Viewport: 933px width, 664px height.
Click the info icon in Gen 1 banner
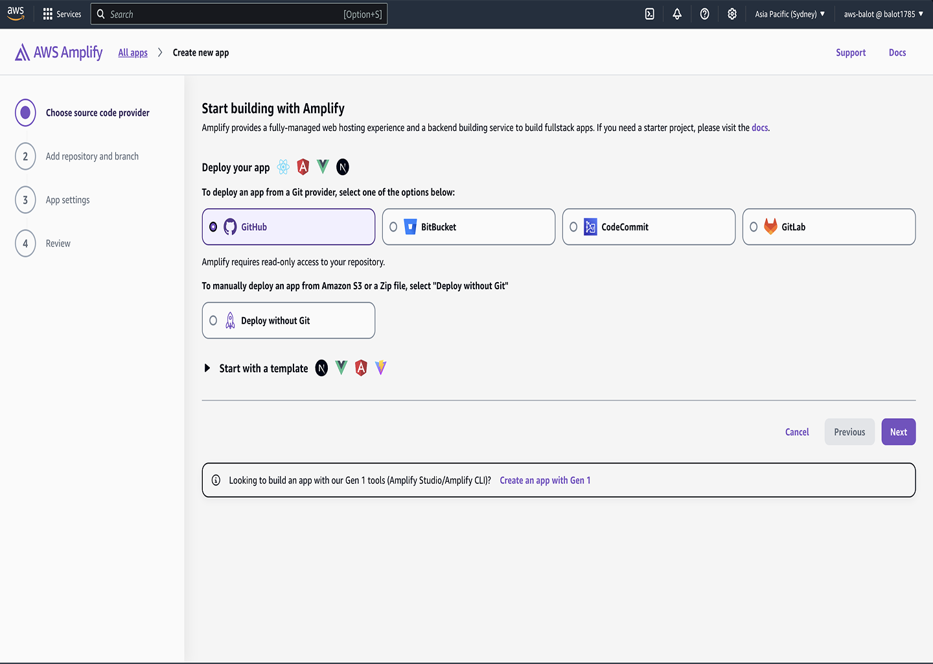pos(216,480)
